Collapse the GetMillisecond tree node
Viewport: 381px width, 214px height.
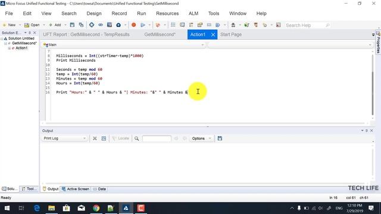pos(5,43)
